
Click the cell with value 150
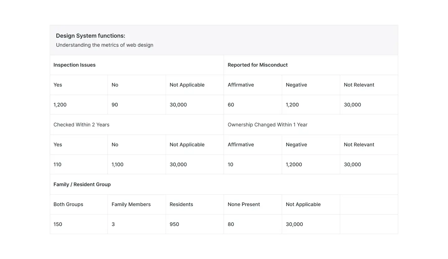pyautogui.click(x=58, y=224)
